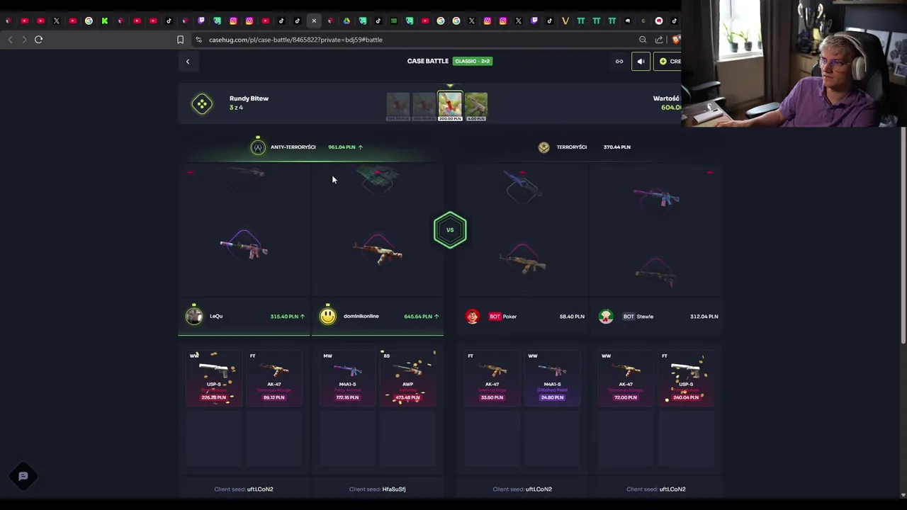Image resolution: width=907 pixels, height=510 pixels.
Task: Click the Terroryści team emblem
Action: point(543,147)
